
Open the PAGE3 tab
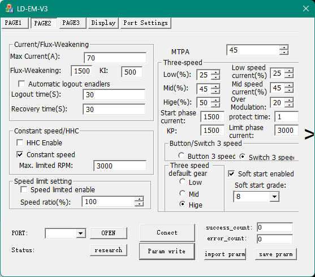point(72,23)
